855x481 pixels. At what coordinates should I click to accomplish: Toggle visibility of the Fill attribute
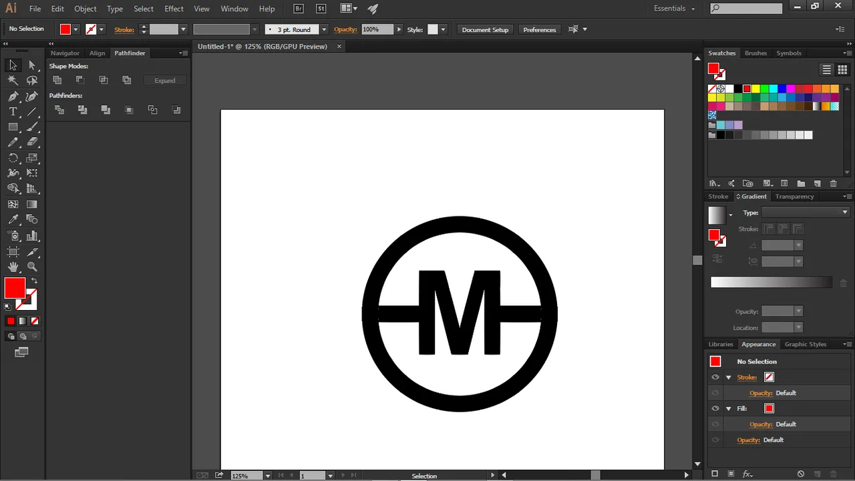point(715,408)
